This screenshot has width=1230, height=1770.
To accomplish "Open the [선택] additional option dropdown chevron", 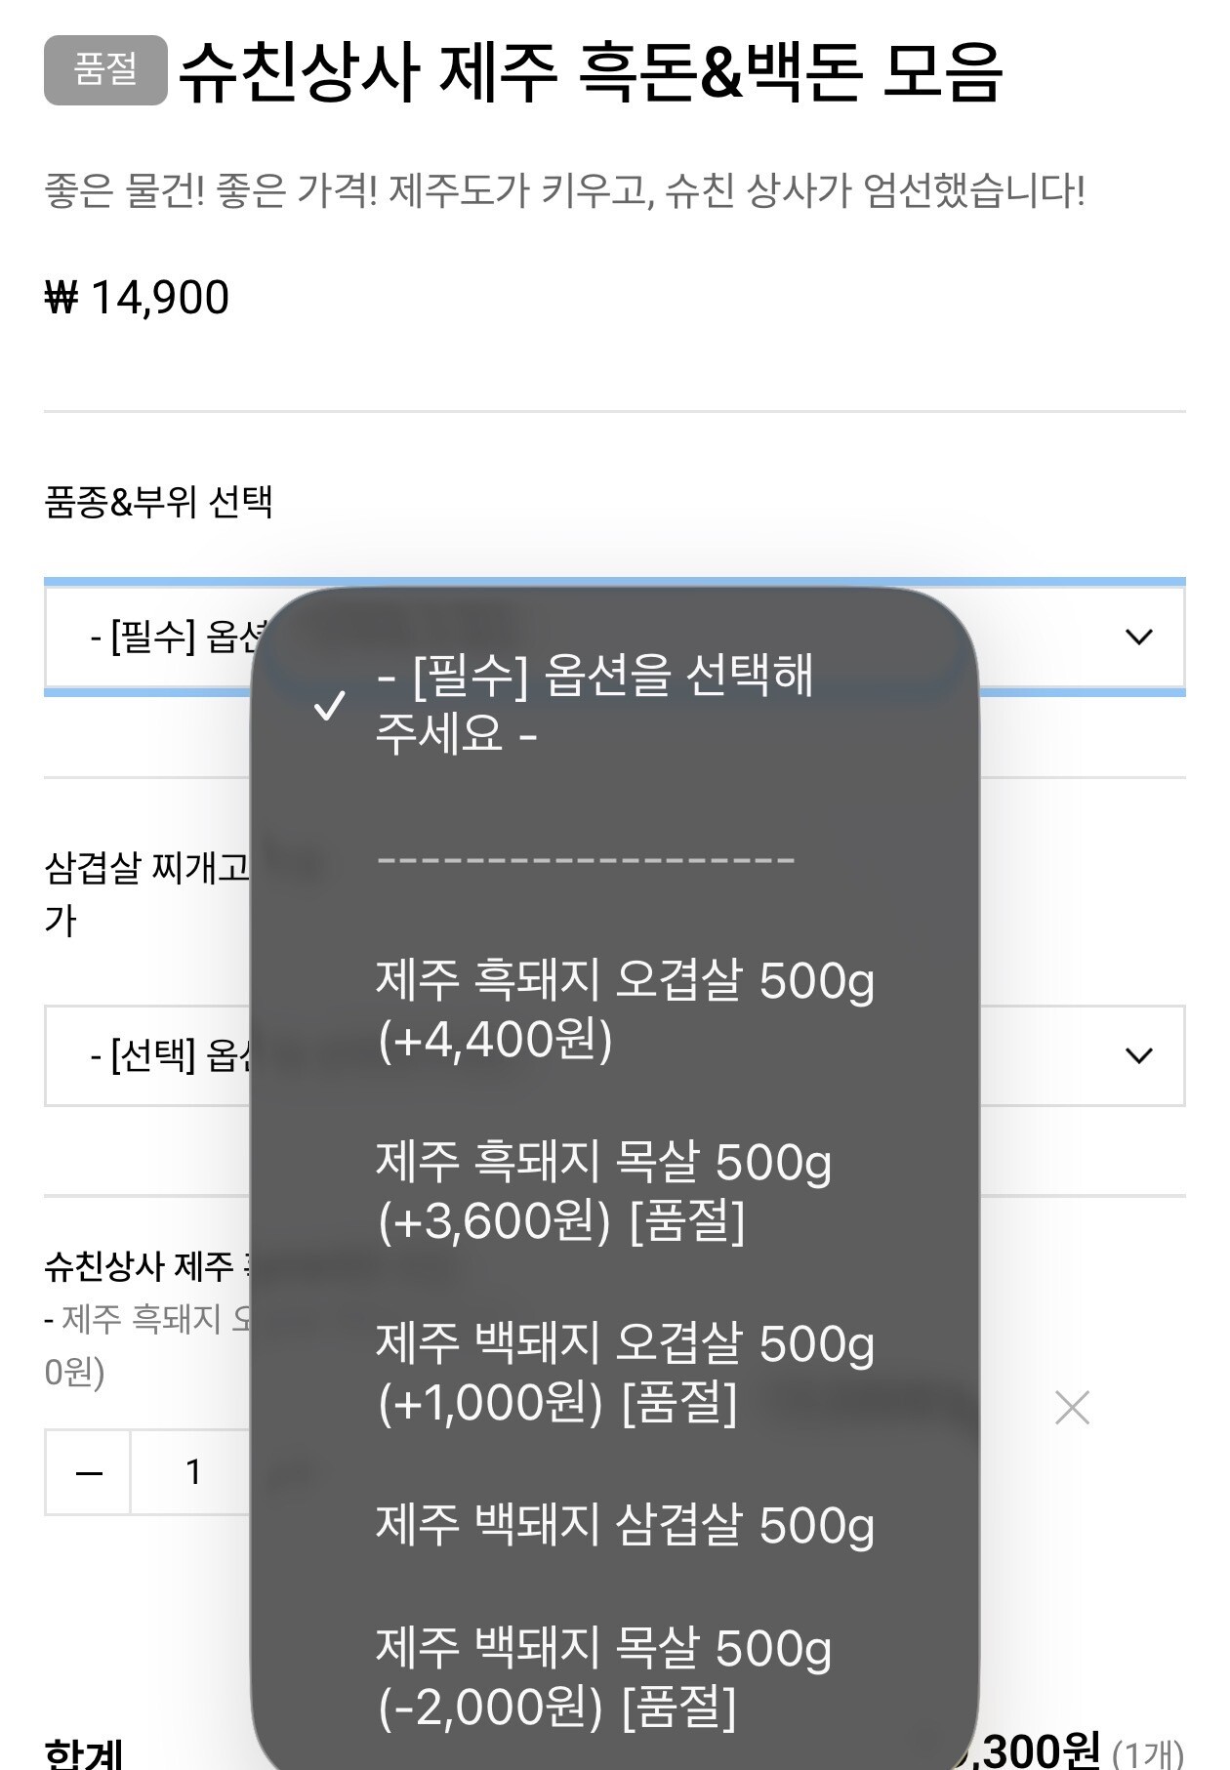I will pyautogui.click(x=1139, y=1055).
